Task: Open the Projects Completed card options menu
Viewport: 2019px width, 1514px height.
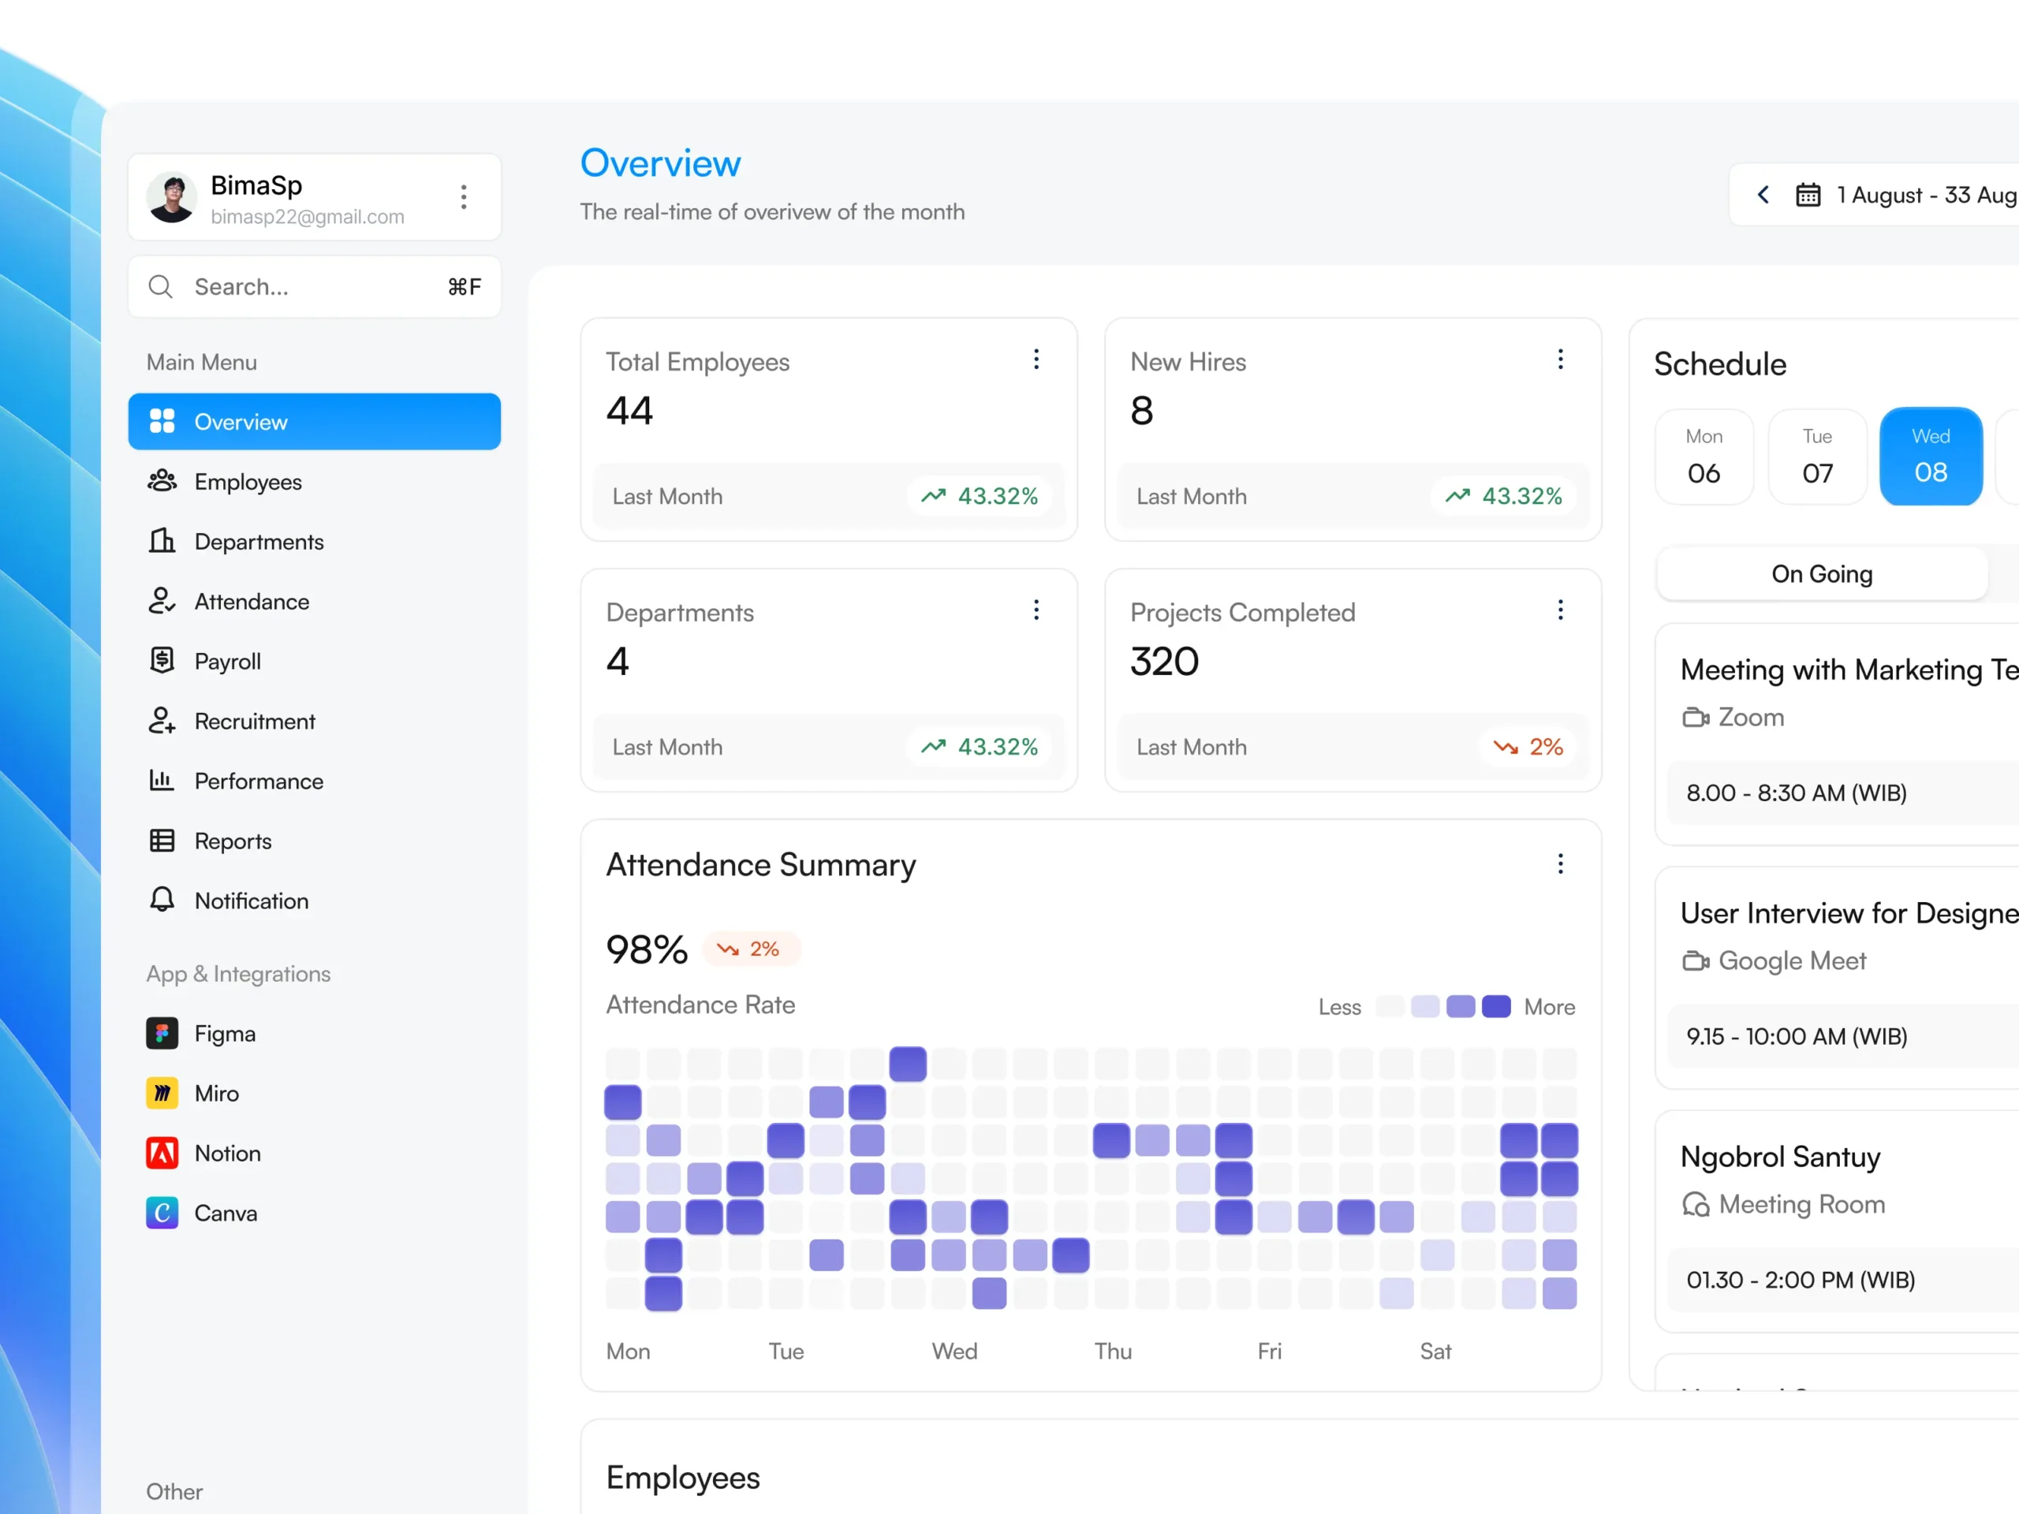Action: click(x=1561, y=610)
